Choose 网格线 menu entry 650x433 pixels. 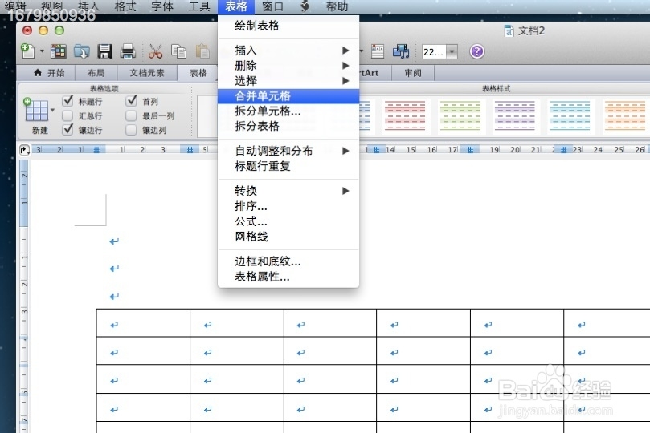tap(288, 237)
